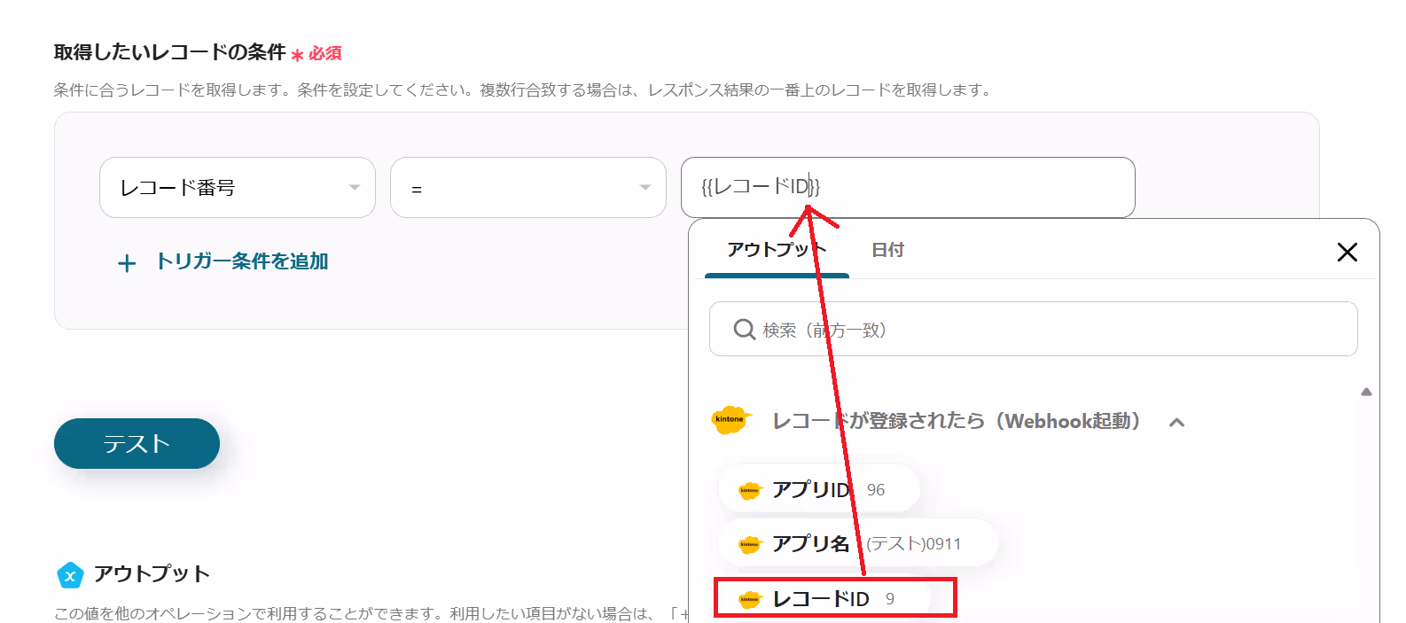Click the kintone icon on the レコードID chip
Screen dimensions: 1406x623
(x=750, y=600)
